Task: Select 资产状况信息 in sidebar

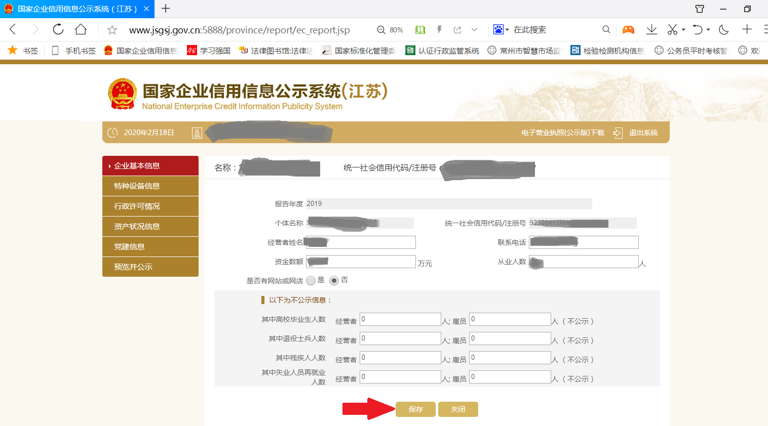Action: coord(150,226)
